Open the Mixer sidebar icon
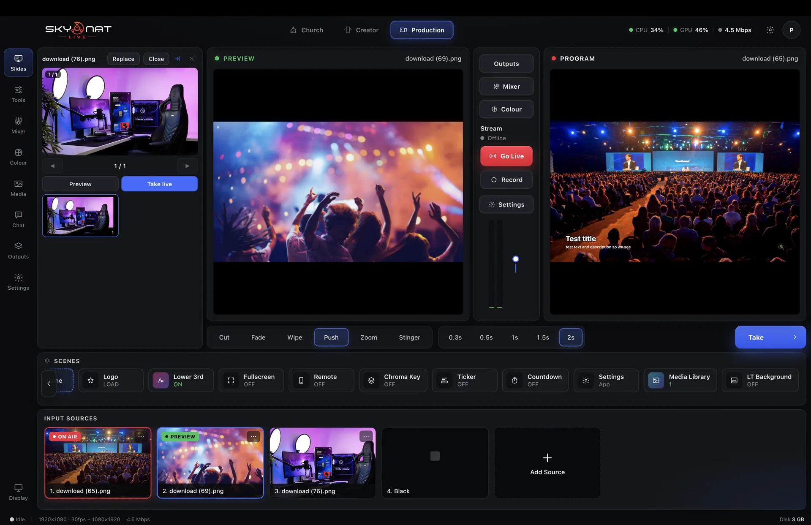This screenshot has width=811, height=525. click(x=18, y=125)
